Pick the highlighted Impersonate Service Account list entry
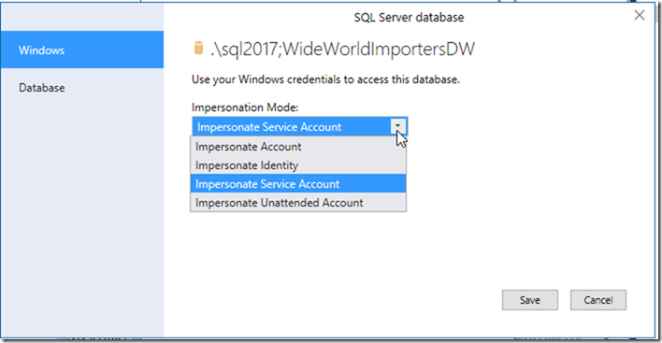662x343 pixels. click(x=298, y=184)
